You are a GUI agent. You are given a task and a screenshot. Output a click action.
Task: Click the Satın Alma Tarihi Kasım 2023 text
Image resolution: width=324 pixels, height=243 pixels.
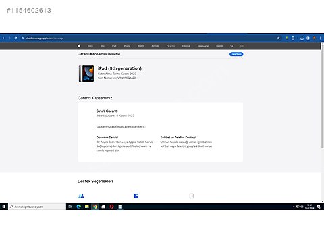tap(117, 74)
